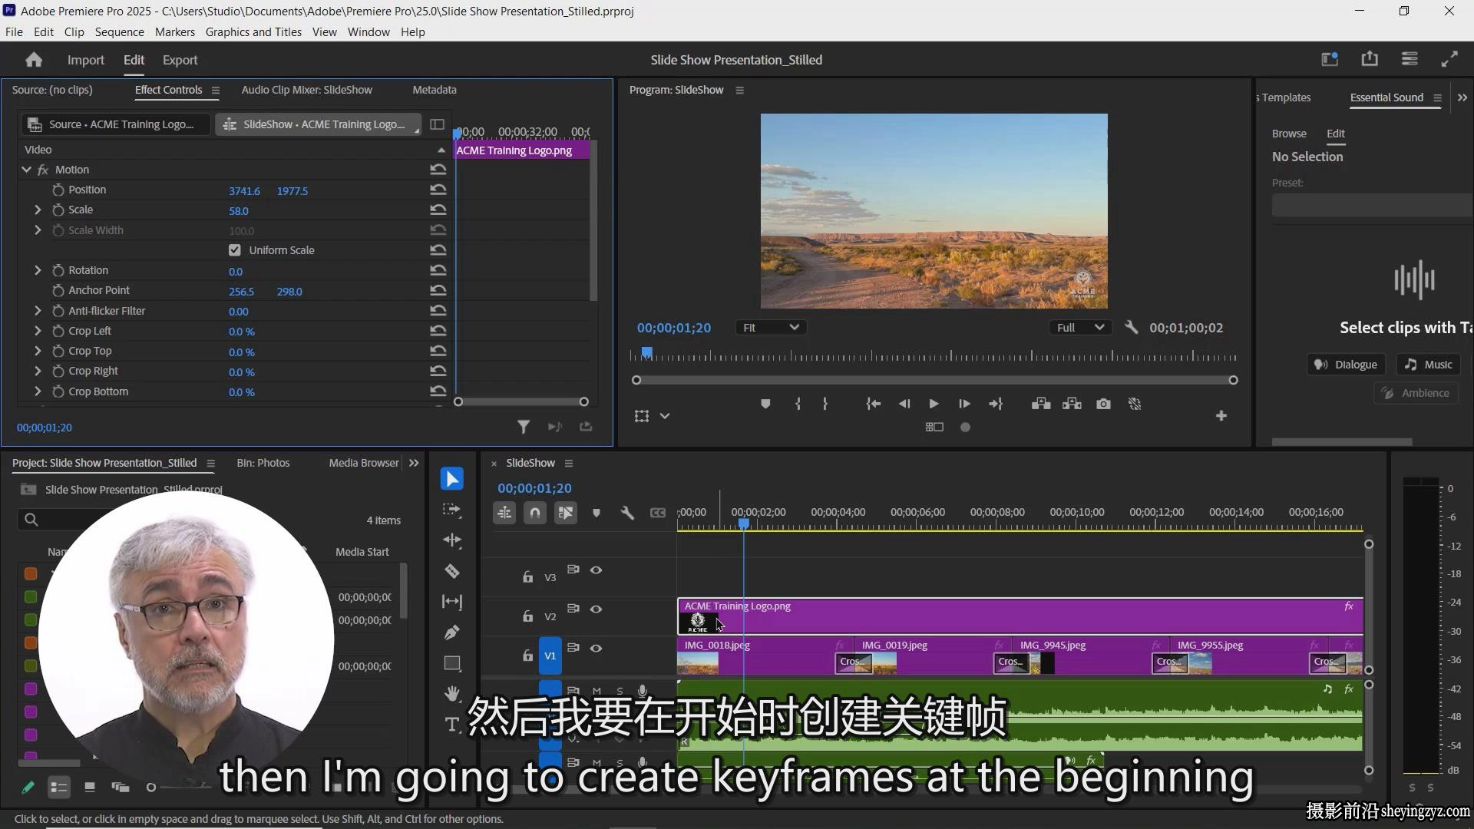Tag clip as Dialogue
Image resolution: width=1474 pixels, height=829 pixels.
(1347, 365)
